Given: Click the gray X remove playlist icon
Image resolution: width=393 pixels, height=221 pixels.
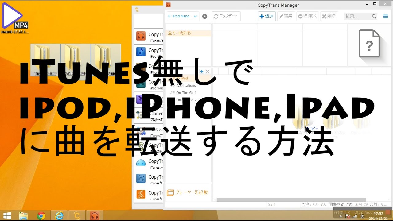Looking at the screenshot, I should pos(207,71).
